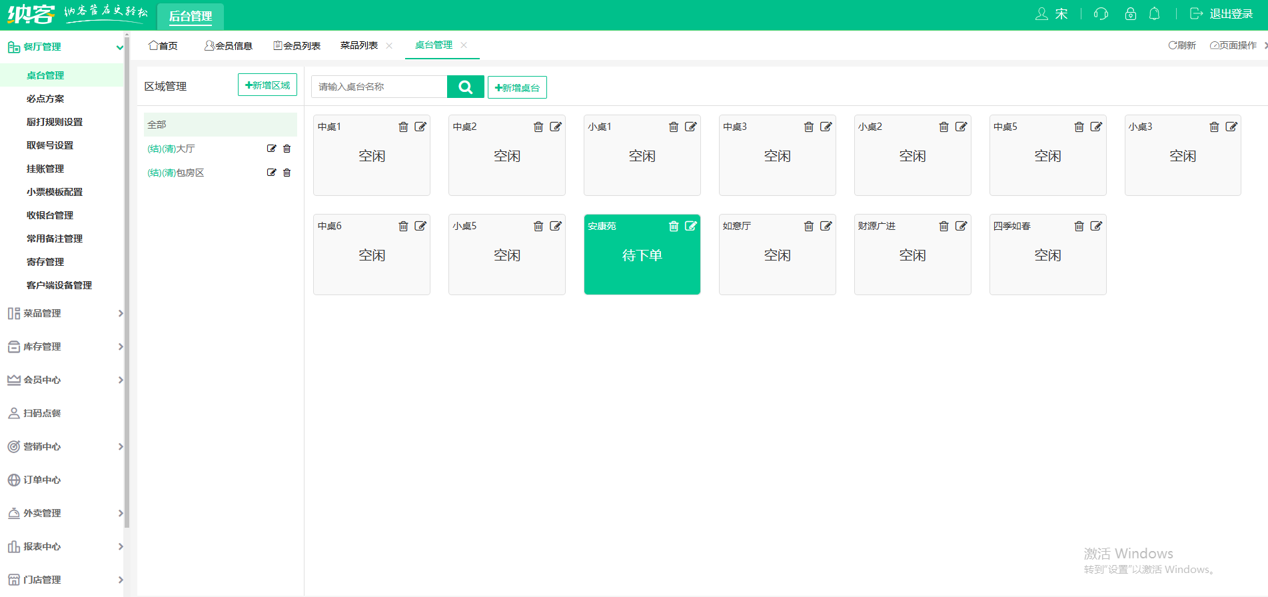The width and height of the screenshot is (1268, 597).
Task: Switch to the 会员列表 tab
Action: pos(297,45)
